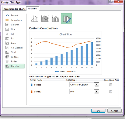This screenshot has height=119, width=125.
Task: Click the X Y Scatter category icon
Action: [7, 48]
